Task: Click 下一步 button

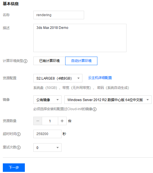Action: point(14,168)
